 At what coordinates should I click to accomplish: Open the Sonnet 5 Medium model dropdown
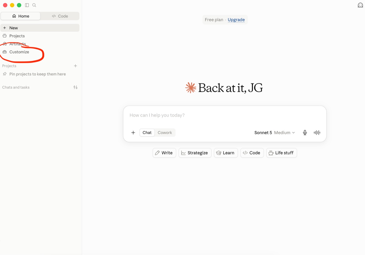[x=275, y=133]
